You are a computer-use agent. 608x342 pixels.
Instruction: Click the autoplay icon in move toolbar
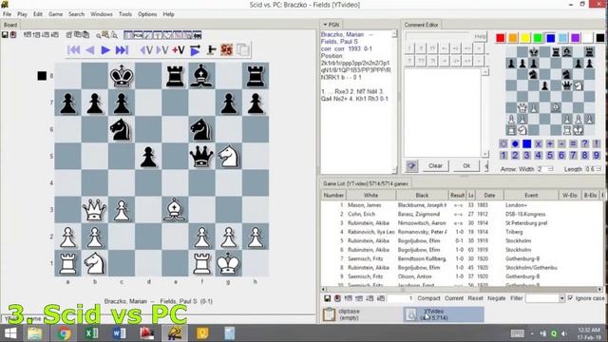click(195, 49)
